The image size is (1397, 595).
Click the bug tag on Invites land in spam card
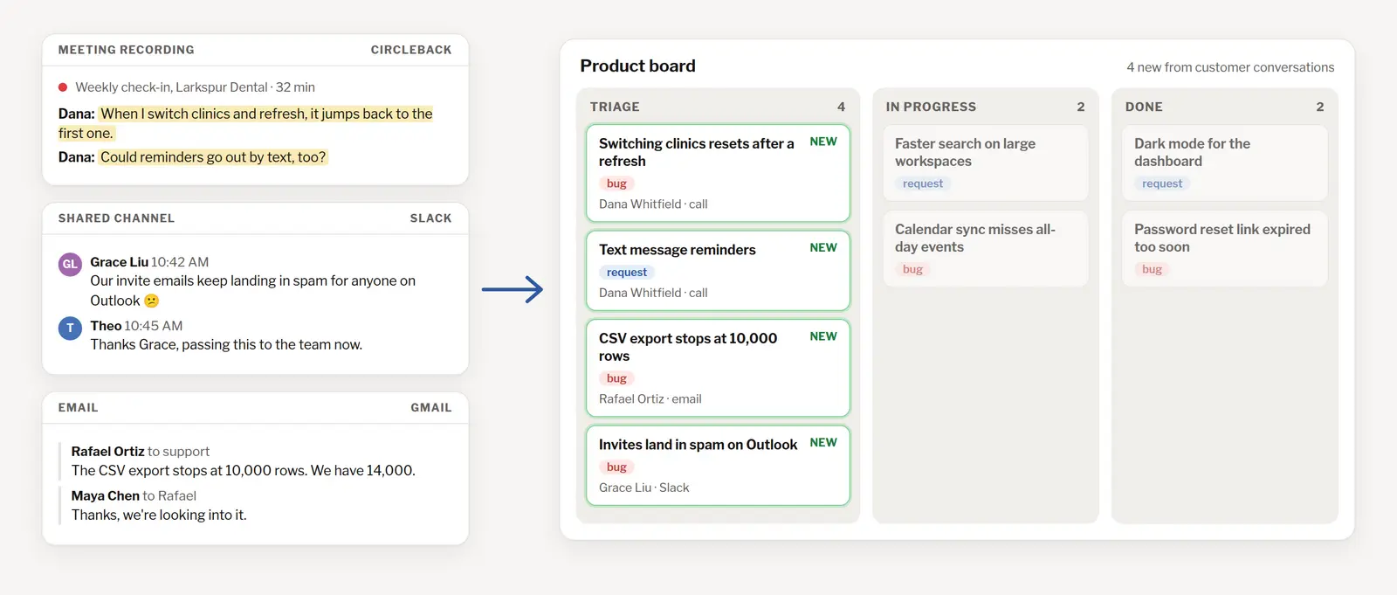[x=616, y=467]
